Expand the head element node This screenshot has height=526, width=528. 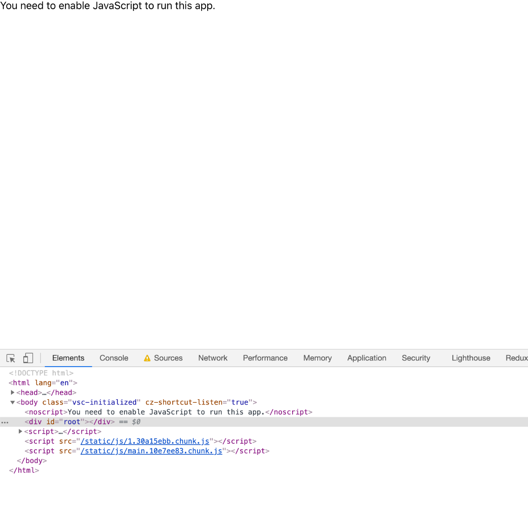13,392
